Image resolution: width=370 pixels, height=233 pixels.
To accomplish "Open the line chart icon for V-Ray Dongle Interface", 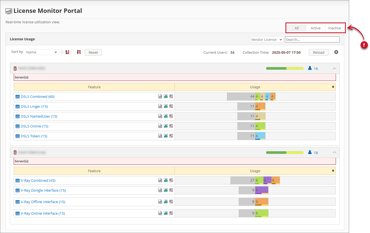I will click(160, 190).
